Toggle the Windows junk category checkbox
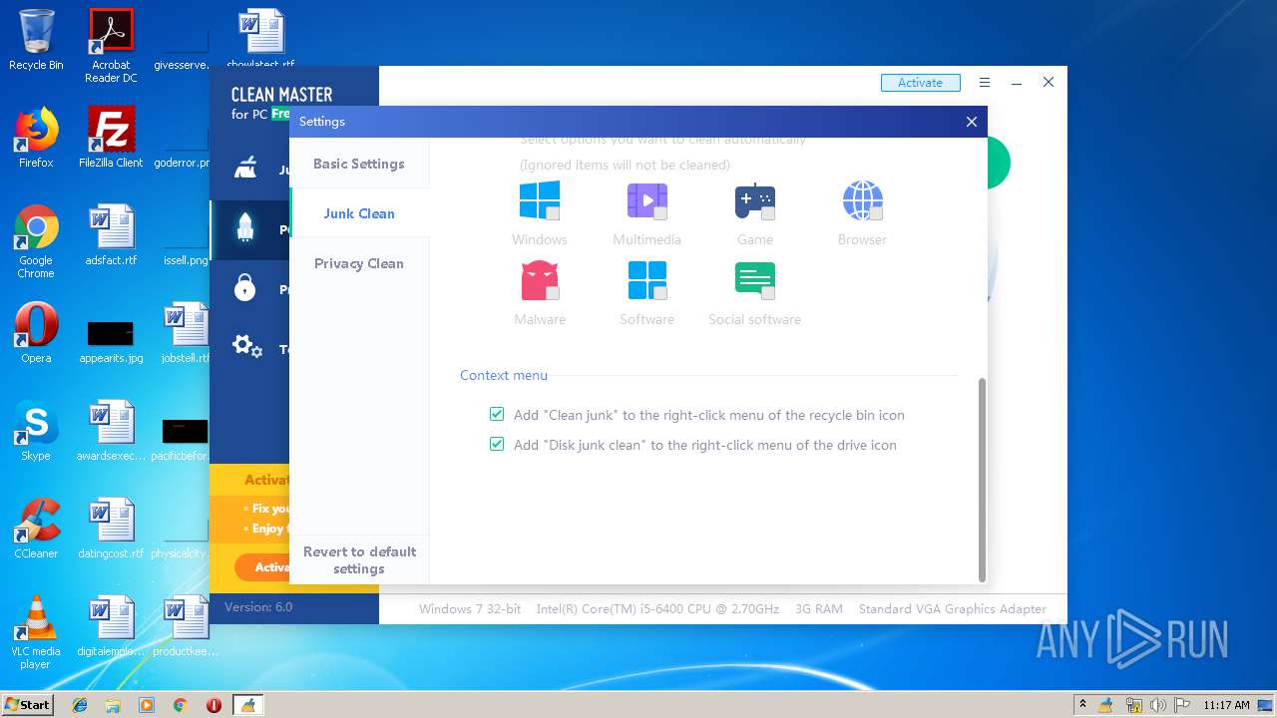Image resolution: width=1277 pixels, height=718 pixels. coord(552,213)
